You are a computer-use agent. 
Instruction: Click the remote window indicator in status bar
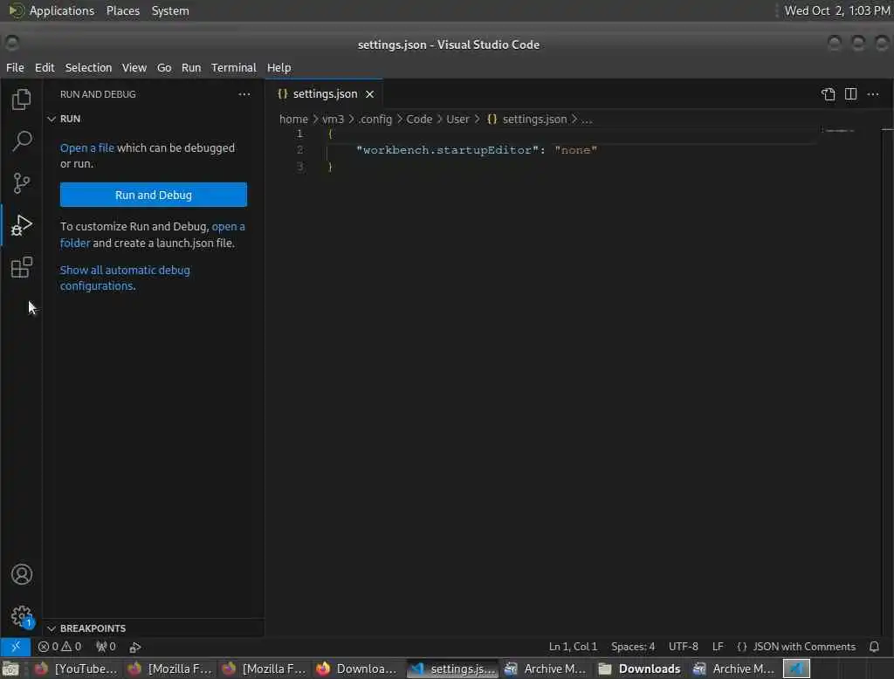[x=16, y=647]
